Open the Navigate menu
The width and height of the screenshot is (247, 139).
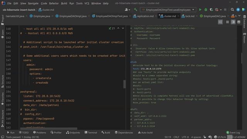(x=33, y=3)
